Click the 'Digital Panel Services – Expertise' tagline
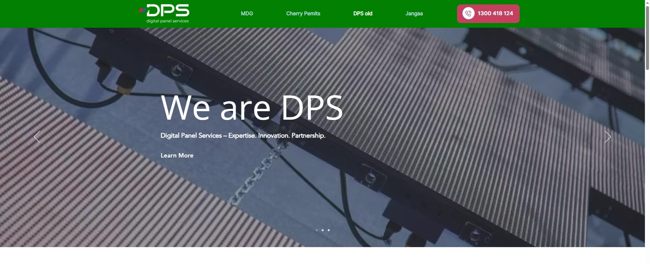 [243, 136]
